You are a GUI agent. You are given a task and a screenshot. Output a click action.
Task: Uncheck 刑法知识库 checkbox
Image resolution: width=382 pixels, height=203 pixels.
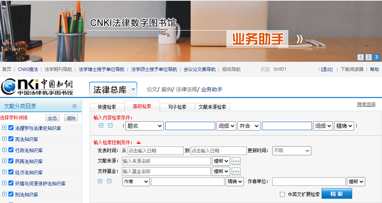11,194
